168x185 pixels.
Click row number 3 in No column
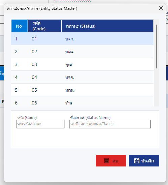(16, 64)
